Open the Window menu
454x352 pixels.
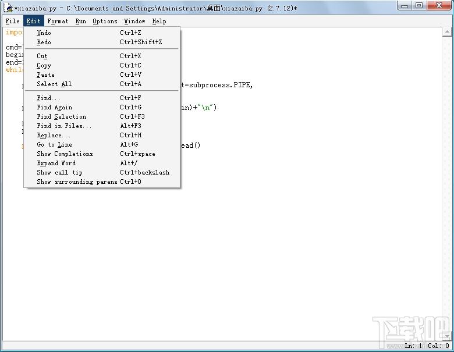pyautogui.click(x=134, y=21)
